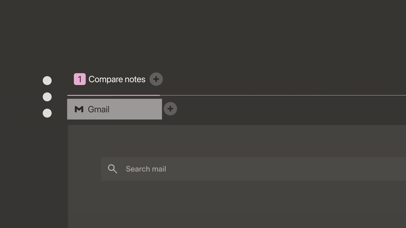Screen dimensions: 406x228
Task: Click the "Search mail" placeholder text
Action: point(146,169)
